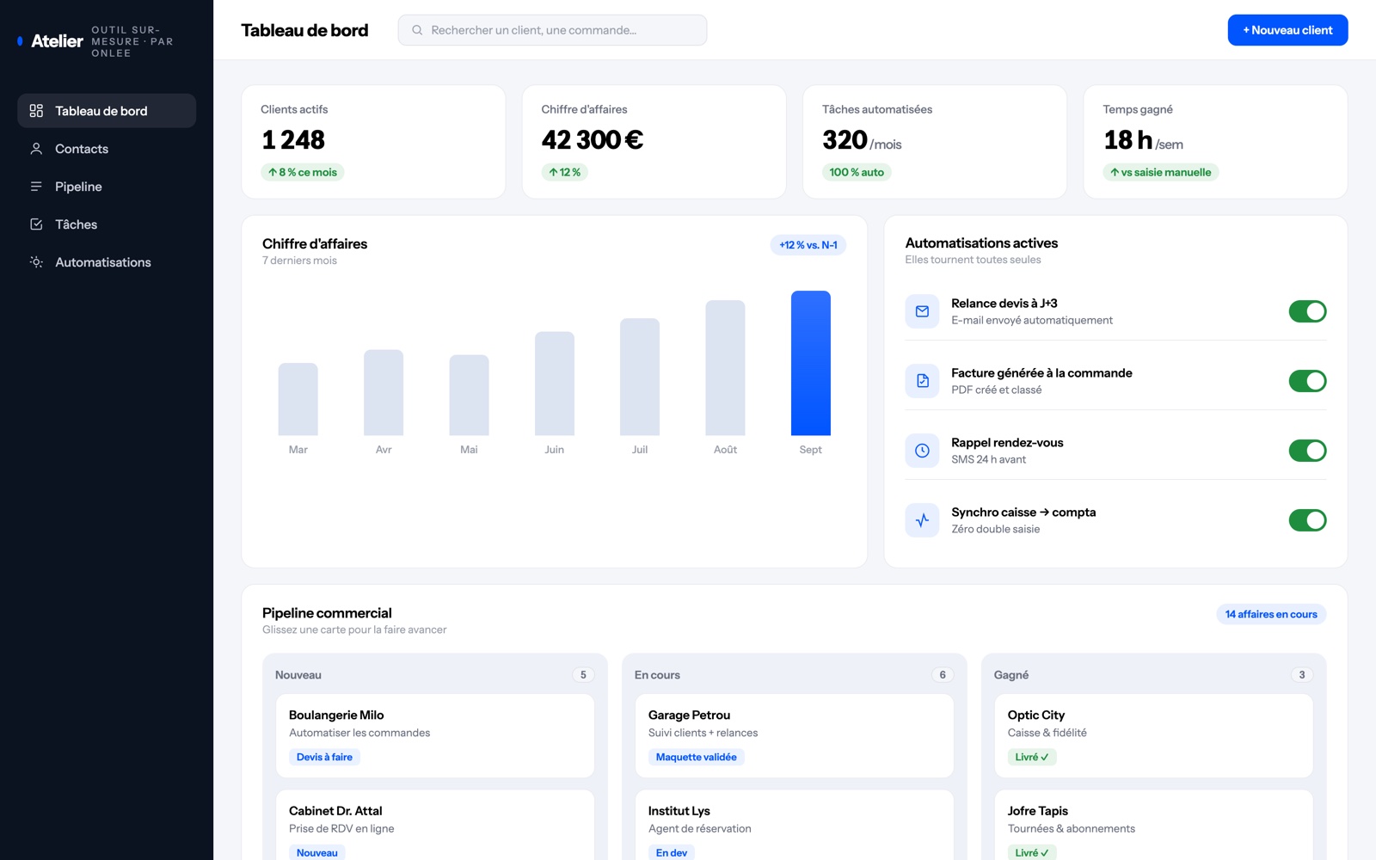1376x860 pixels.
Task: Disable the Relance devis à J+3 automation
Action: click(1307, 311)
